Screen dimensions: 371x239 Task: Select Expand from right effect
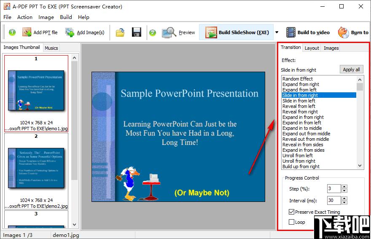coord(319,84)
